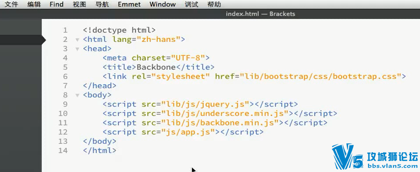Click the "lib/js/jquery.js" src value
This screenshot has height=172, width=420.
pos(205,104)
